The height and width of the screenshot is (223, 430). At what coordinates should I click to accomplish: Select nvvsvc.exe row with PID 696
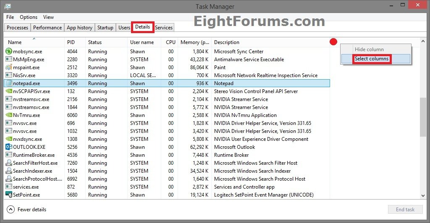(167, 123)
